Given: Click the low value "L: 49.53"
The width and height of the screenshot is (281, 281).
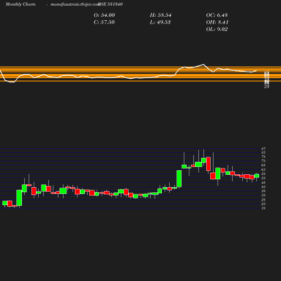Looking at the screenshot, I should [x=160, y=22].
